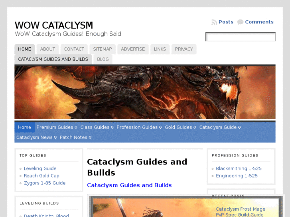Click the RSS feed icon beside Posts

[214, 22]
